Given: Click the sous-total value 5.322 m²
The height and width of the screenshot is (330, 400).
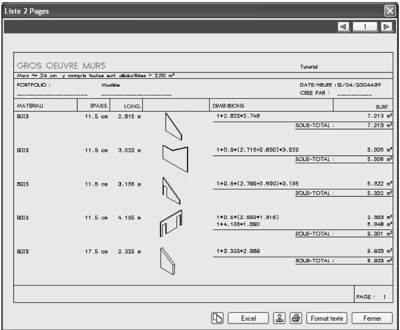Looking at the screenshot, I should (x=380, y=193).
